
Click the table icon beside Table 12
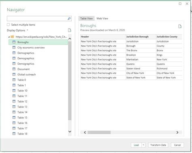(x=14, y=101)
